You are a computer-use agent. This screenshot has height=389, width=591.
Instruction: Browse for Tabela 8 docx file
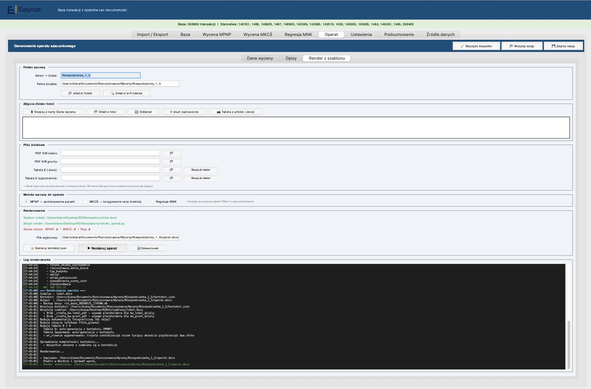tap(171, 170)
